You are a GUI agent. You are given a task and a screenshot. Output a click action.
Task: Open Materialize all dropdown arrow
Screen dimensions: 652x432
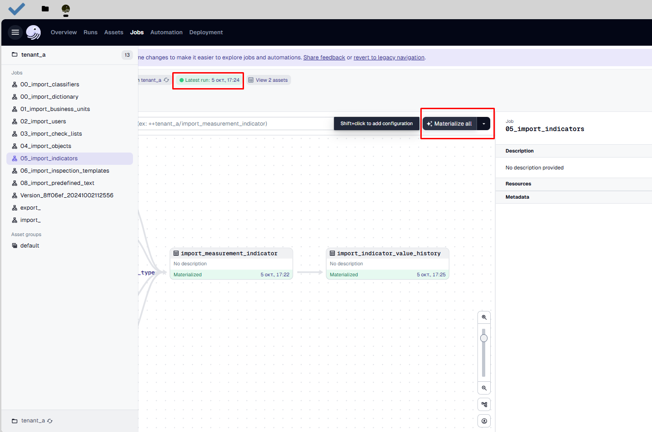point(483,124)
